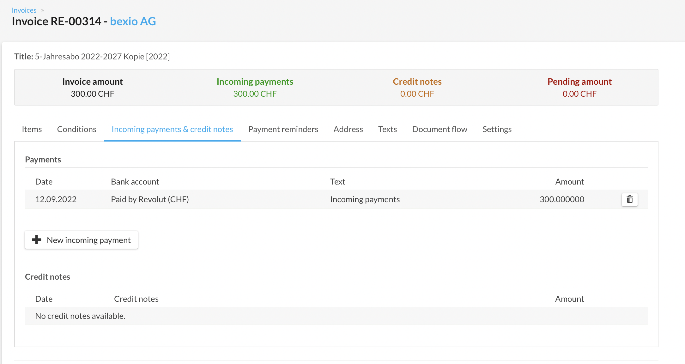View the Document flow tab

point(439,129)
